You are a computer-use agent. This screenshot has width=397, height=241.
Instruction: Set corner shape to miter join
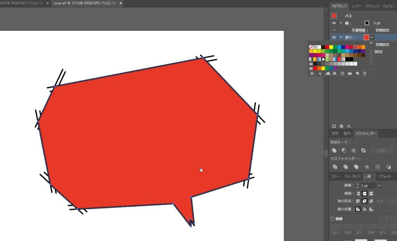(359, 201)
